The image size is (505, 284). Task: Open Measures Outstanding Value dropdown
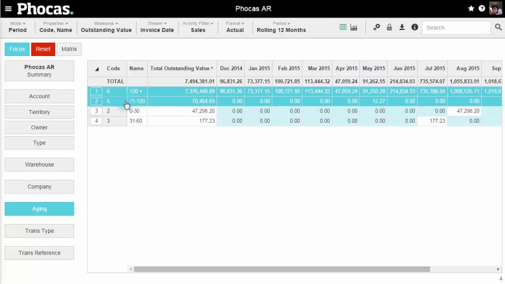click(x=106, y=27)
